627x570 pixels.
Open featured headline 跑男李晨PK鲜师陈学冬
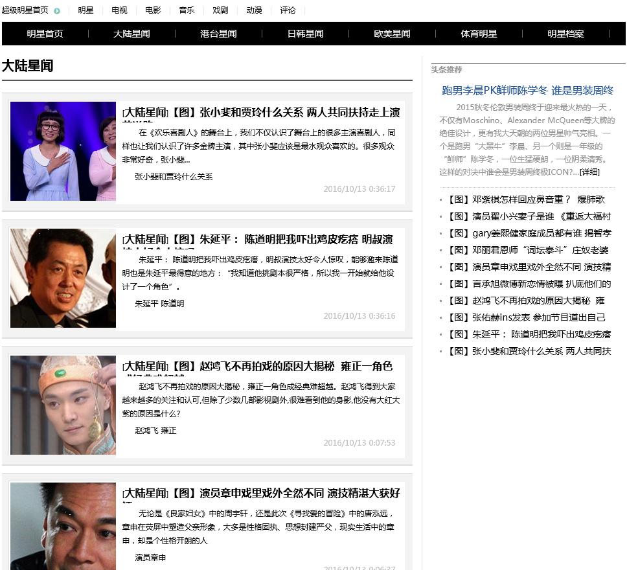(x=527, y=91)
